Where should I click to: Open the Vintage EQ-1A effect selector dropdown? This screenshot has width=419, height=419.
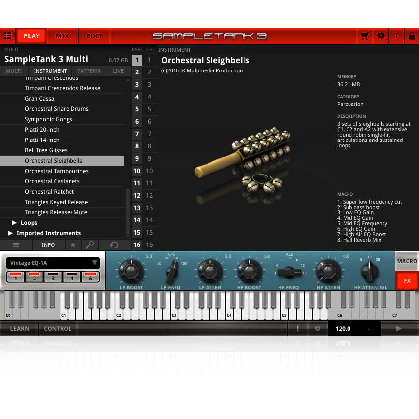53,263
